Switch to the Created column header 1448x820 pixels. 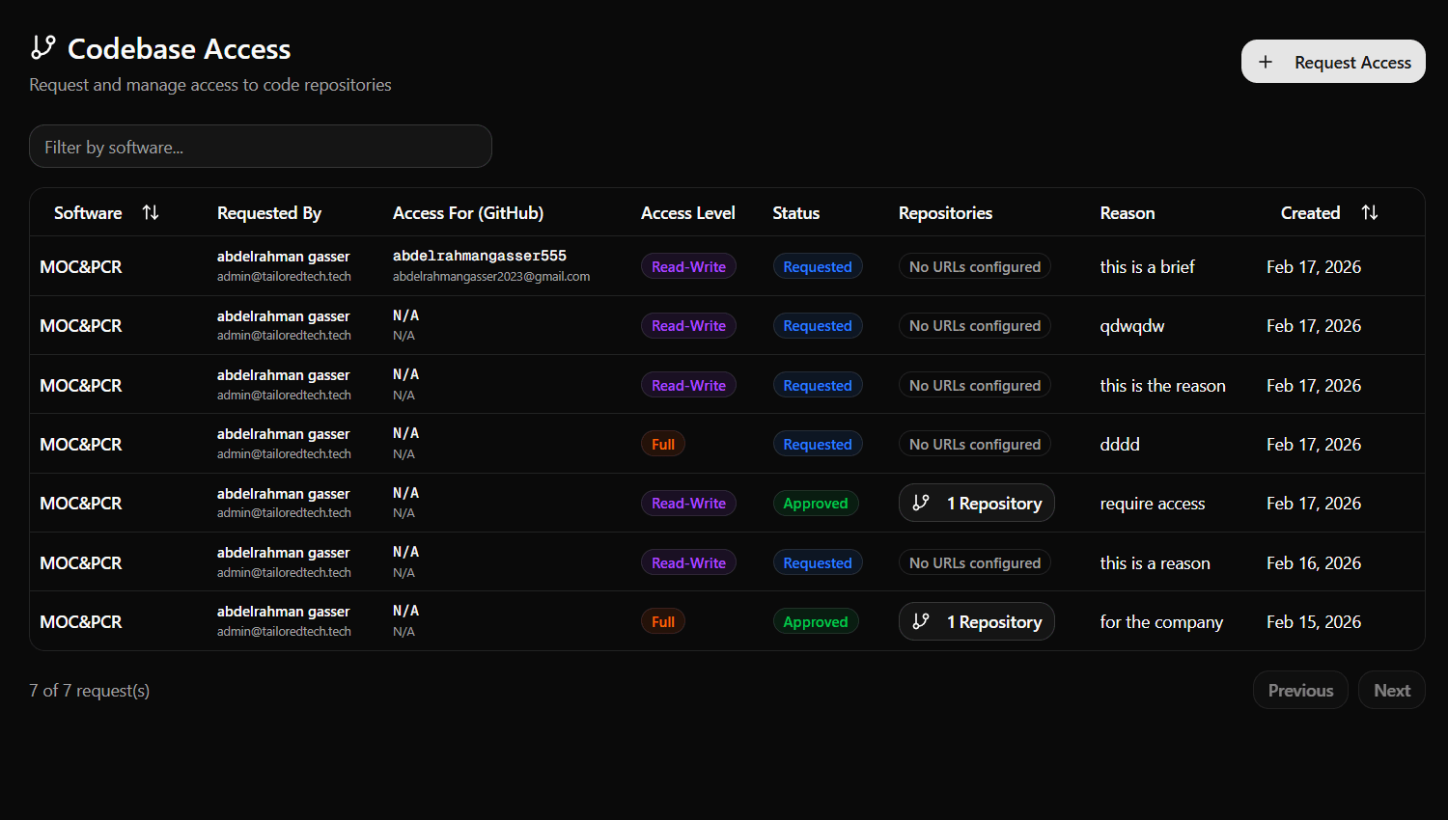1310,212
